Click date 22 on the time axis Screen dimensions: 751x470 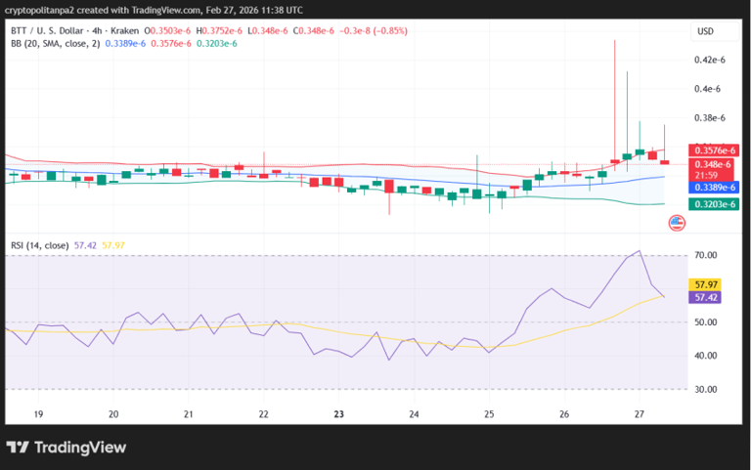(x=264, y=414)
